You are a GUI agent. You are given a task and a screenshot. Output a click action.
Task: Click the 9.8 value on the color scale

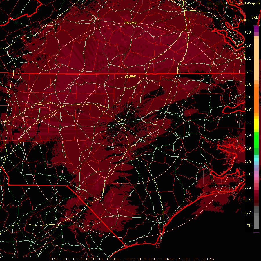click(248, 32)
